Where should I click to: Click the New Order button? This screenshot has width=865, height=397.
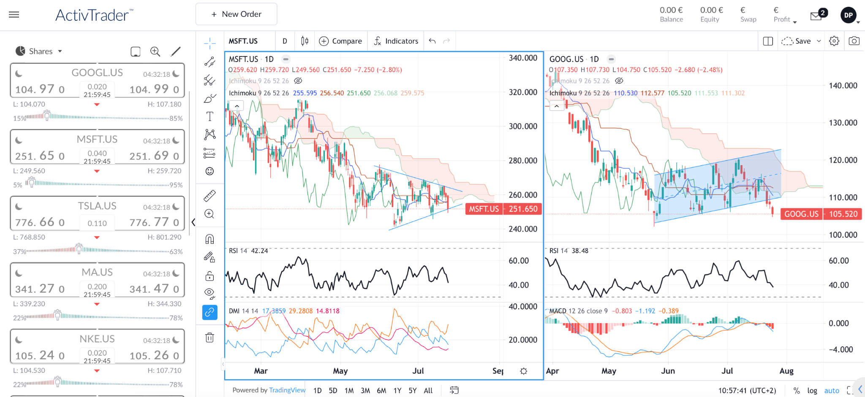[x=236, y=14]
